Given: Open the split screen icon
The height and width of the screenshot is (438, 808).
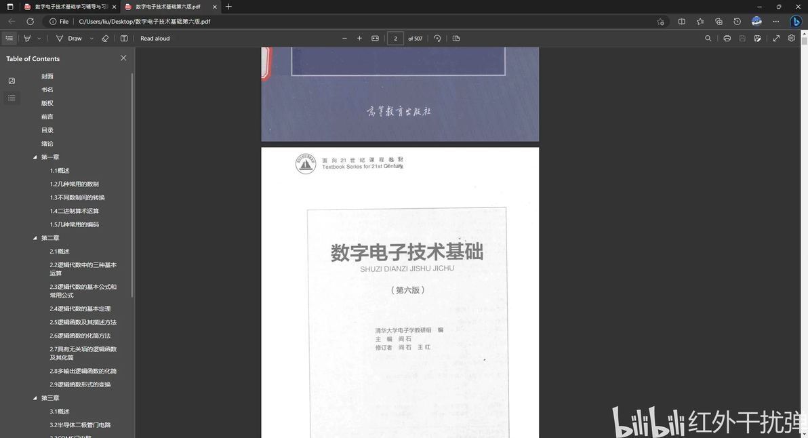Looking at the screenshot, I should click(682, 21).
